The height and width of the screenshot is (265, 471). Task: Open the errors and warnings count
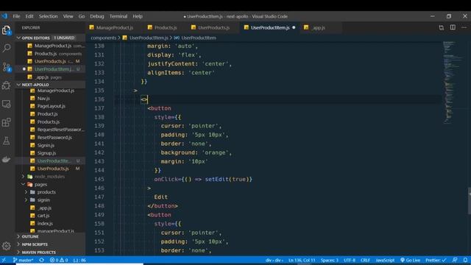point(59,260)
